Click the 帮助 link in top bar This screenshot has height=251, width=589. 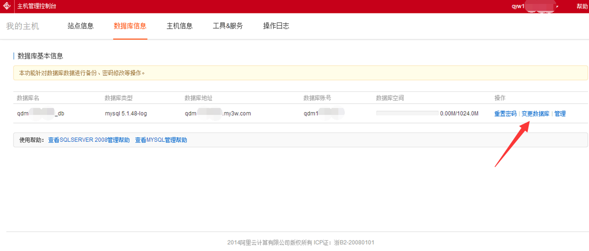(x=582, y=6)
